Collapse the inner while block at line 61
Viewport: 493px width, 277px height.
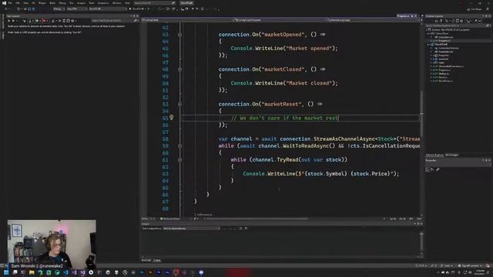[179, 160]
